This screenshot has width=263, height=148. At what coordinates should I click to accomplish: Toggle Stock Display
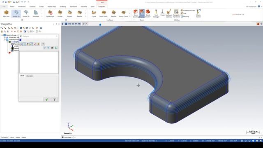[142, 14]
